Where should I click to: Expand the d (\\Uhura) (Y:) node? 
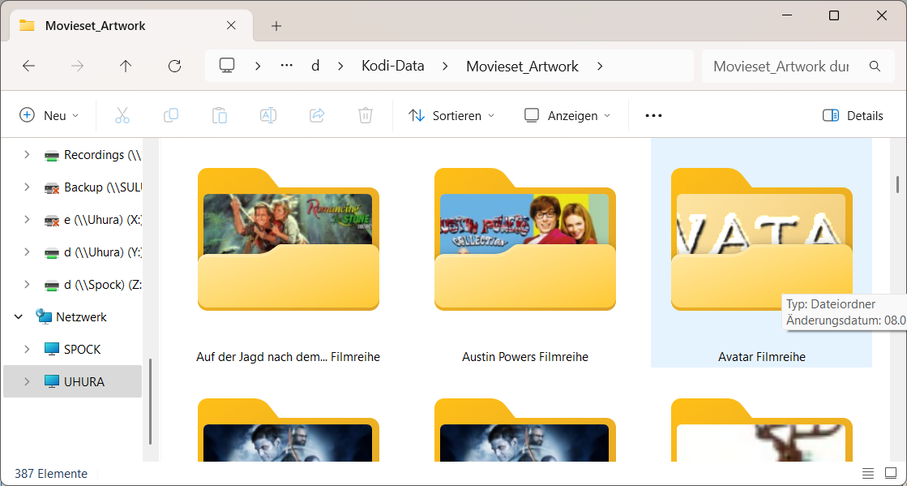pos(27,252)
